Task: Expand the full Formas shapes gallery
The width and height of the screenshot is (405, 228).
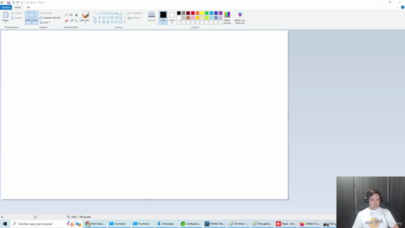Action: 125,22
